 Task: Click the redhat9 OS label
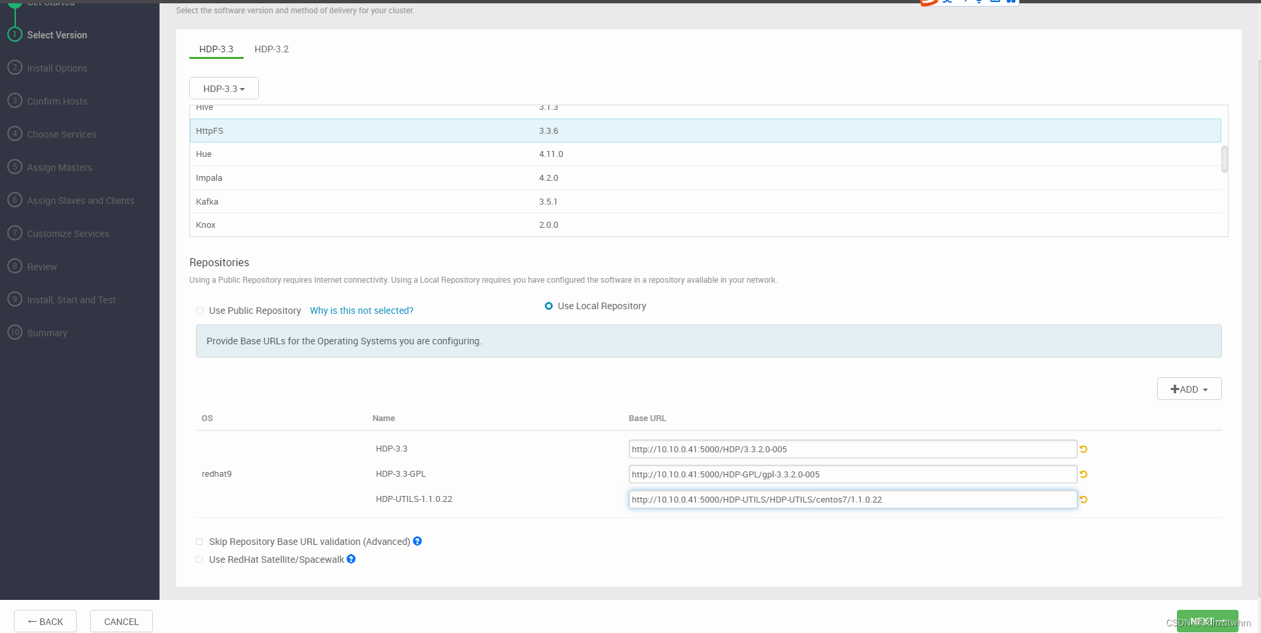click(x=216, y=473)
